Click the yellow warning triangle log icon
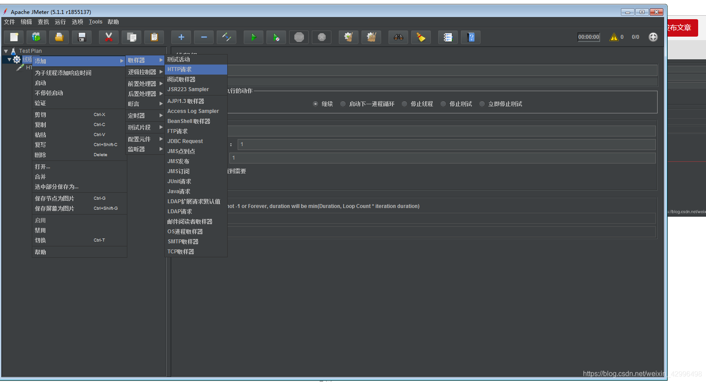This screenshot has height=382, width=706. point(614,37)
